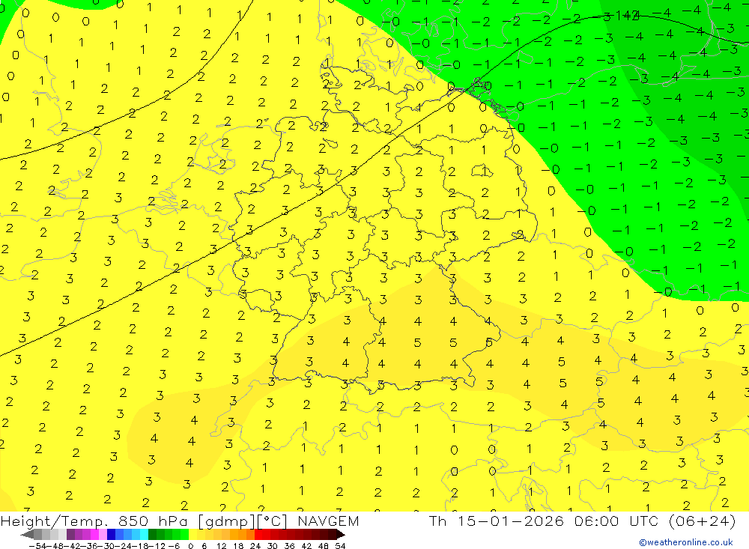Click the legend label '12'
Image resolution: width=749 pixels, height=549 pixels.
222,546
